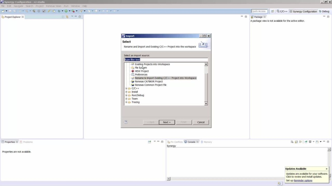Viewport: 332px width, 186px height.
Task: Expand the Team import category
Action: pos(127,99)
